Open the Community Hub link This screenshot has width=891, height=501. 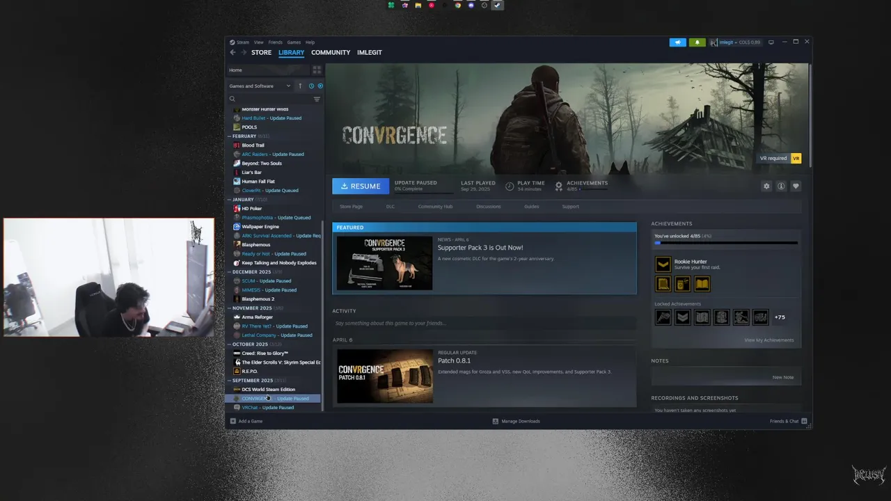[435, 207]
